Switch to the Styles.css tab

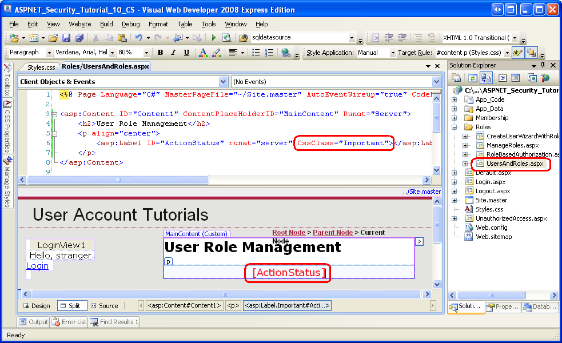[41, 67]
